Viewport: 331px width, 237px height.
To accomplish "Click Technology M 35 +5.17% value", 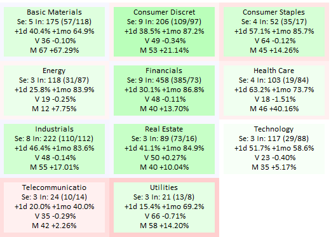I will pyautogui.click(x=274, y=167).
